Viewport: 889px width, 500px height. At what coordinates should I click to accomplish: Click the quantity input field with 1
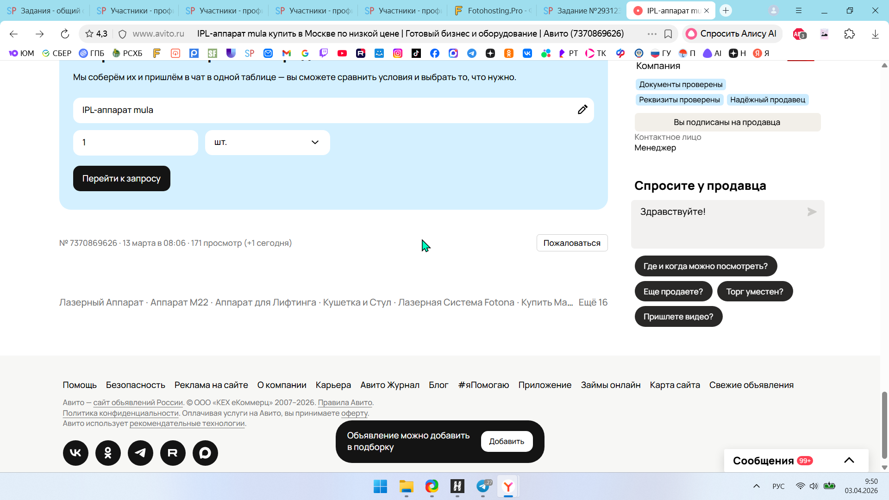pyautogui.click(x=135, y=143)
